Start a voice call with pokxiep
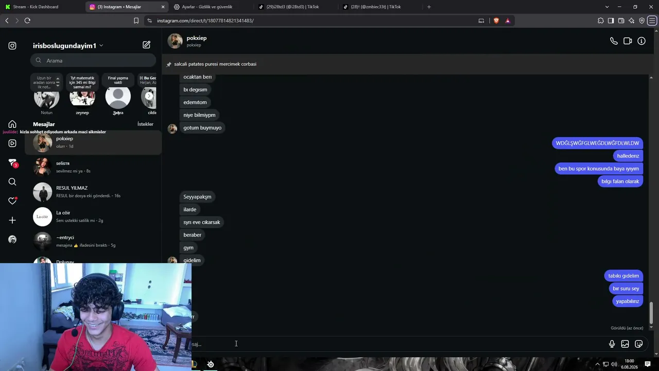Image resolution: width=659 pixels, height=371 pixels. [614, 41]
